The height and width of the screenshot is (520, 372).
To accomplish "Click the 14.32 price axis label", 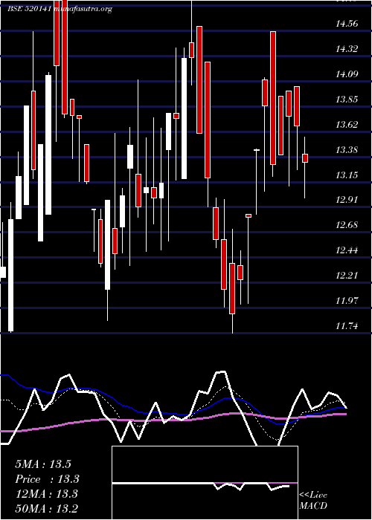I will tap(347, 49).
